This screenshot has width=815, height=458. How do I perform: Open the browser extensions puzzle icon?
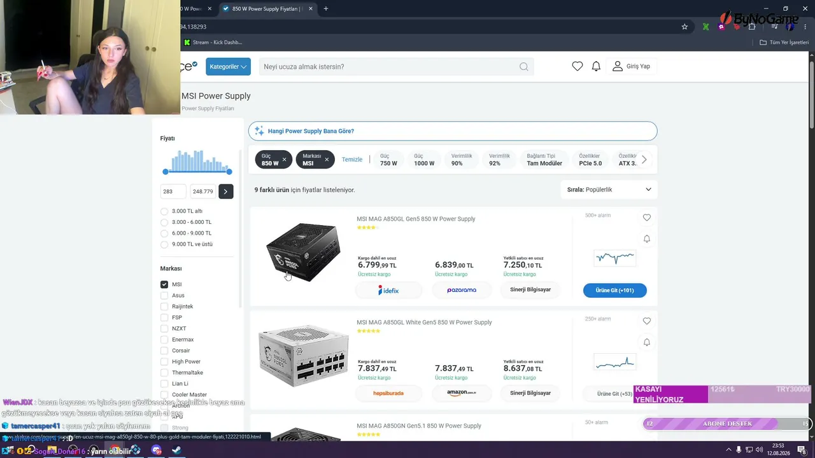pyautogui.click(x=752, y=27)
